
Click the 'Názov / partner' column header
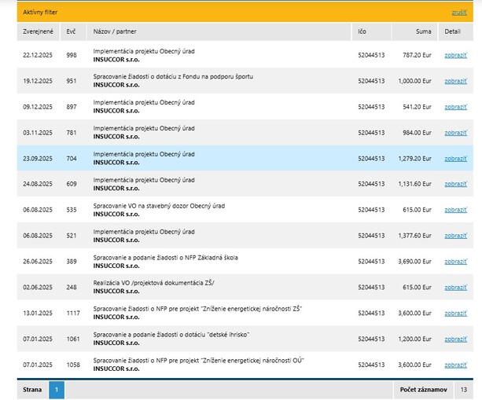[x=116, y=31]
